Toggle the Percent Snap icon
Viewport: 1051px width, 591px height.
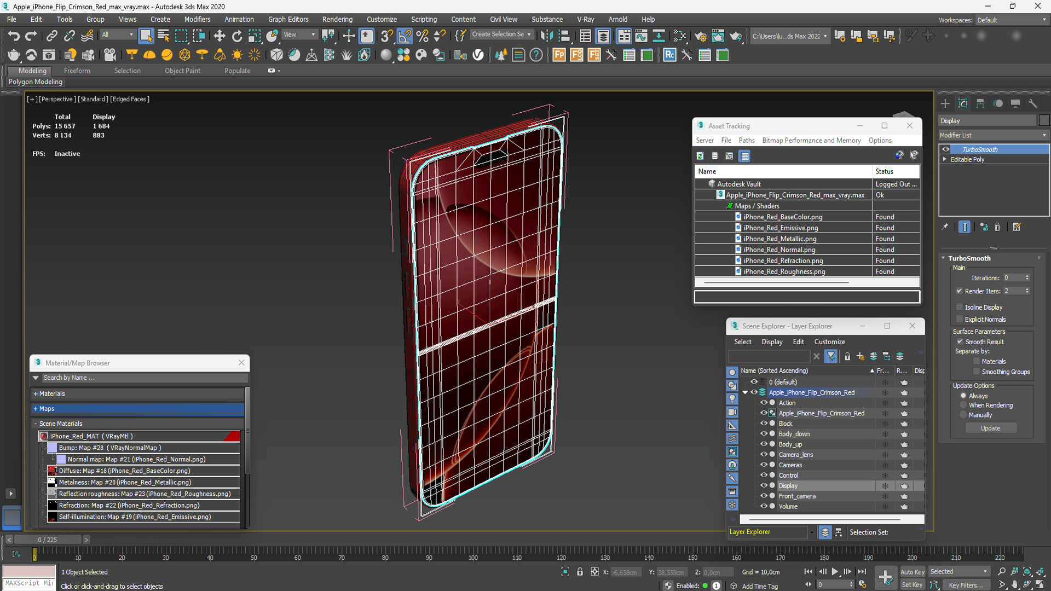(422, 36)
